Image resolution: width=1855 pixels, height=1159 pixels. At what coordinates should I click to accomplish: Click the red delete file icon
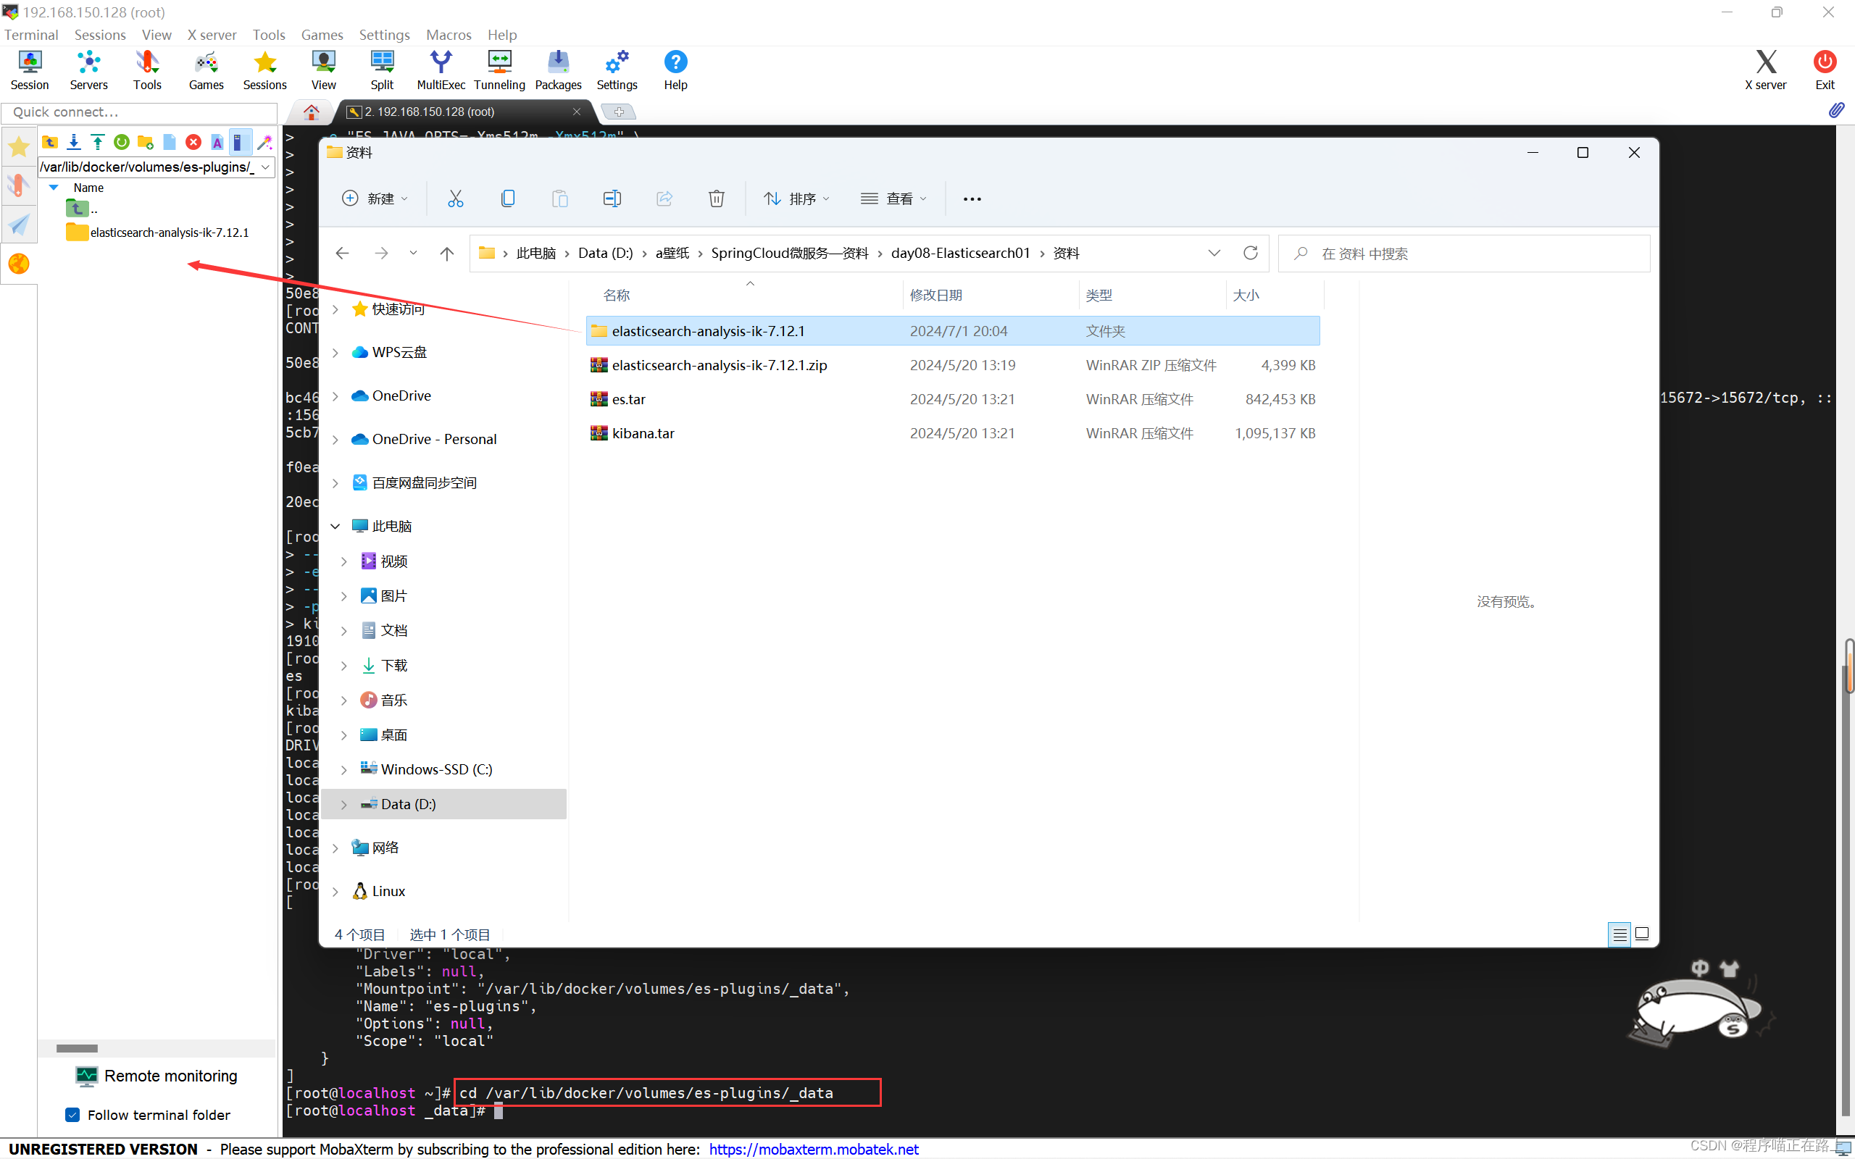[193, 142]
